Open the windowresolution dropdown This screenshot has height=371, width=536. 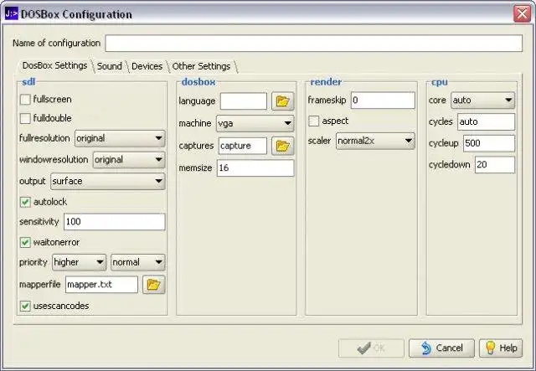pyautogui.click(x=129, y=160)
